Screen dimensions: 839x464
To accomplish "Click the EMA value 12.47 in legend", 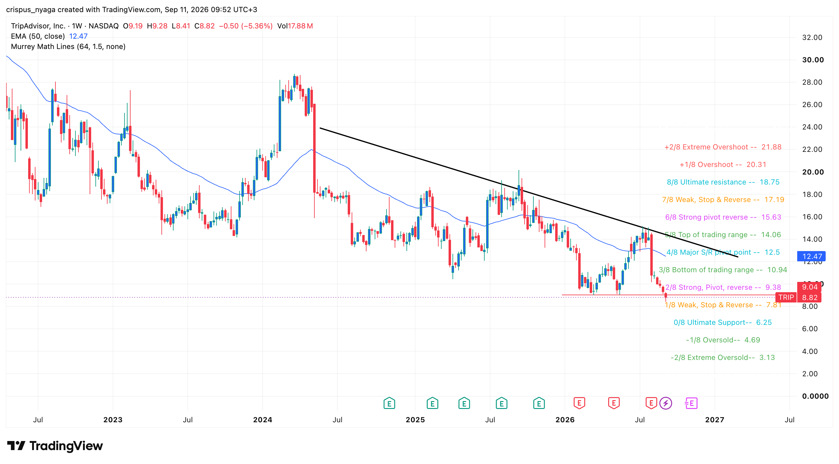I will click(x=78, y=36).
